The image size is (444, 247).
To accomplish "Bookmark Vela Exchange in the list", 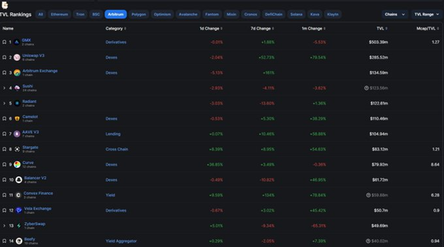I will click(5, 211).
